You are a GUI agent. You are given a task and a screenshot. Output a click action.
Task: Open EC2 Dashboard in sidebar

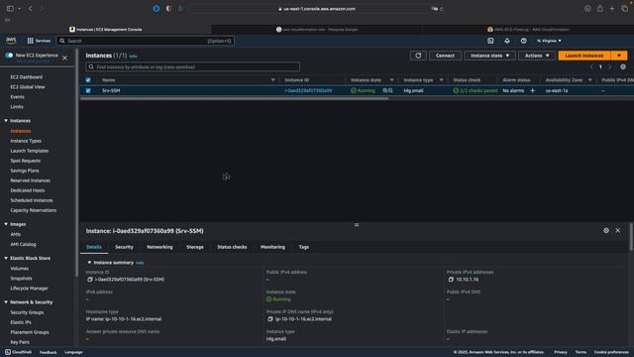pyautogui.click(x=27, y=77)
